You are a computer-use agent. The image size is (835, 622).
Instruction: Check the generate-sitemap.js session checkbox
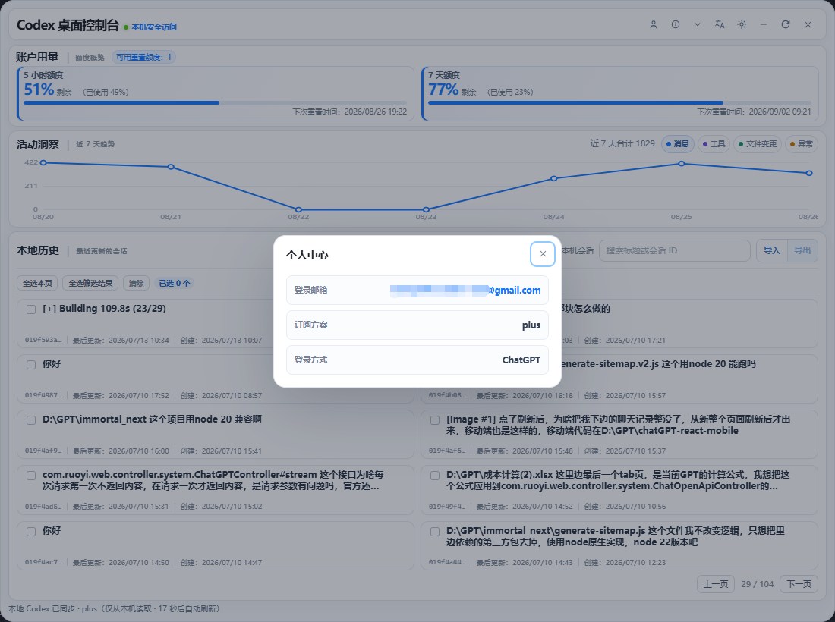click(434, 532)
